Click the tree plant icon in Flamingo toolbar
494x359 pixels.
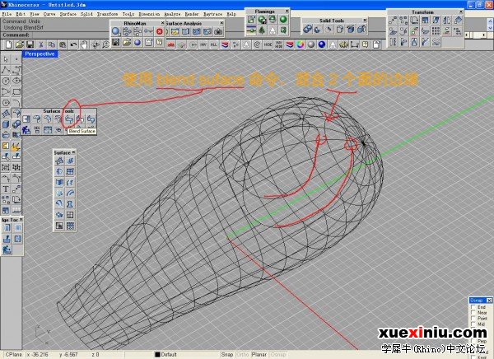[262, 30]
